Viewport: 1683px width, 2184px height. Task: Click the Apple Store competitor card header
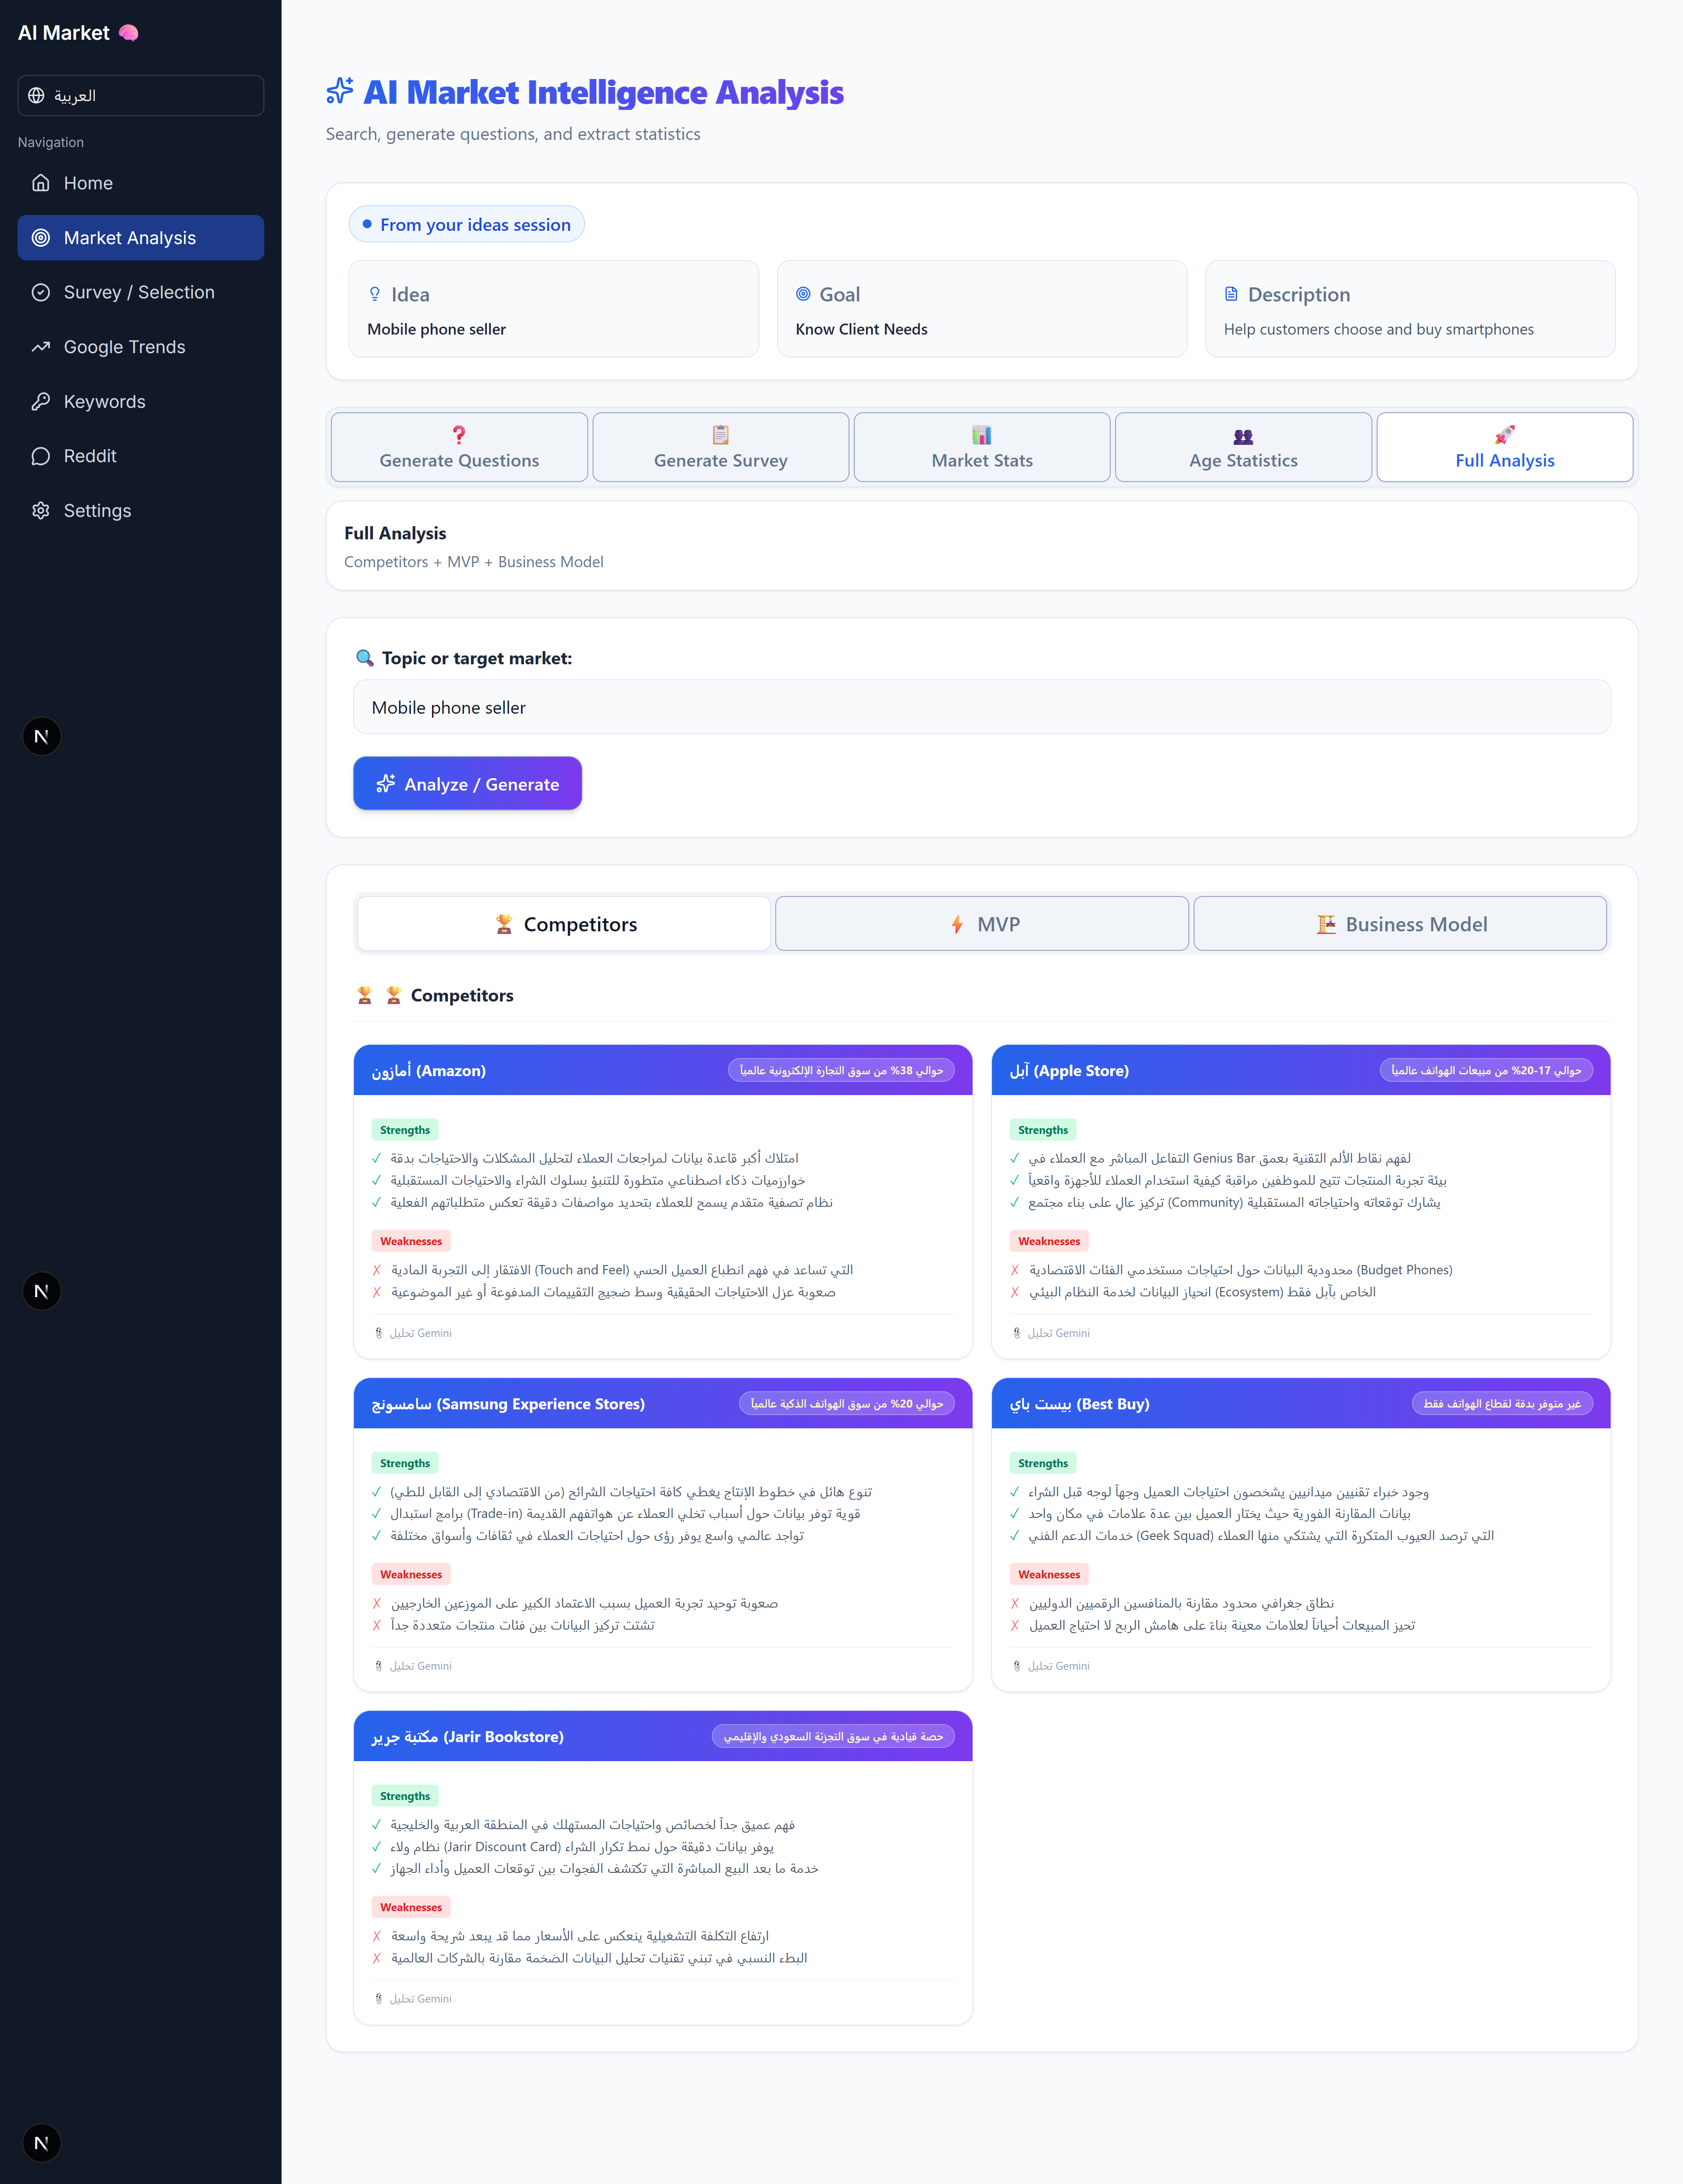[x=1301, y=1070]
